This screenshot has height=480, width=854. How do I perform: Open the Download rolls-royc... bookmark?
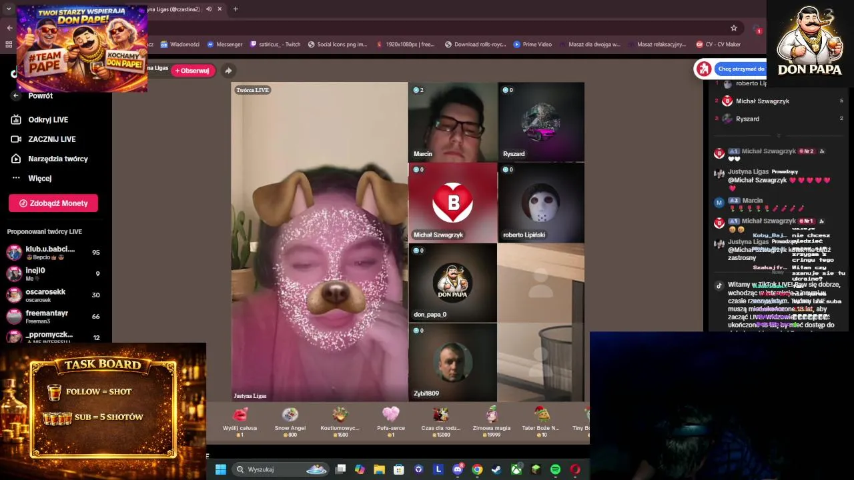coord(475,44)
